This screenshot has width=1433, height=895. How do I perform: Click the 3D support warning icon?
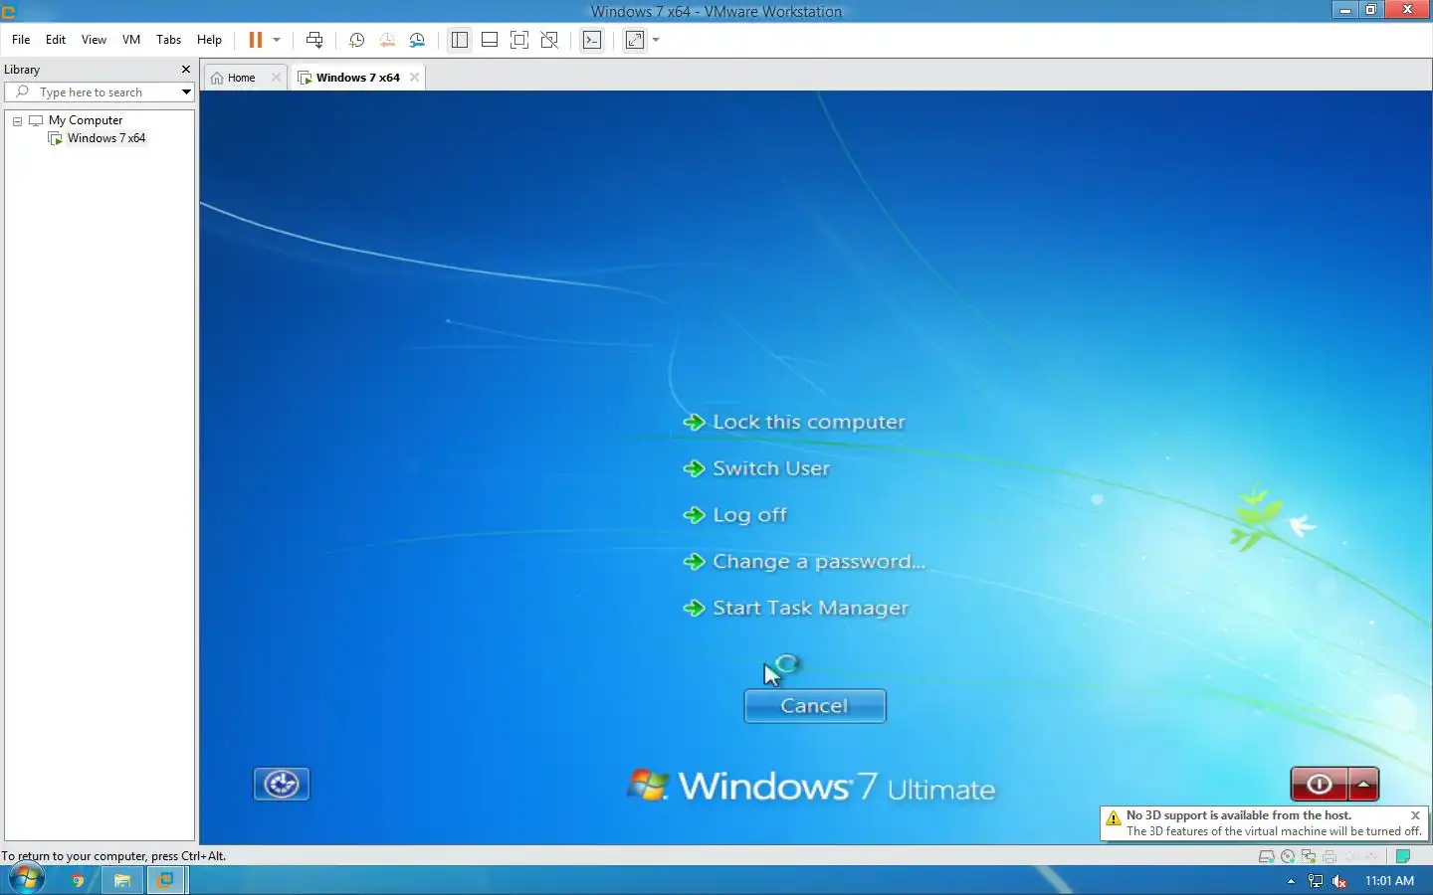pyautogui.click(x=1114, y=818)
